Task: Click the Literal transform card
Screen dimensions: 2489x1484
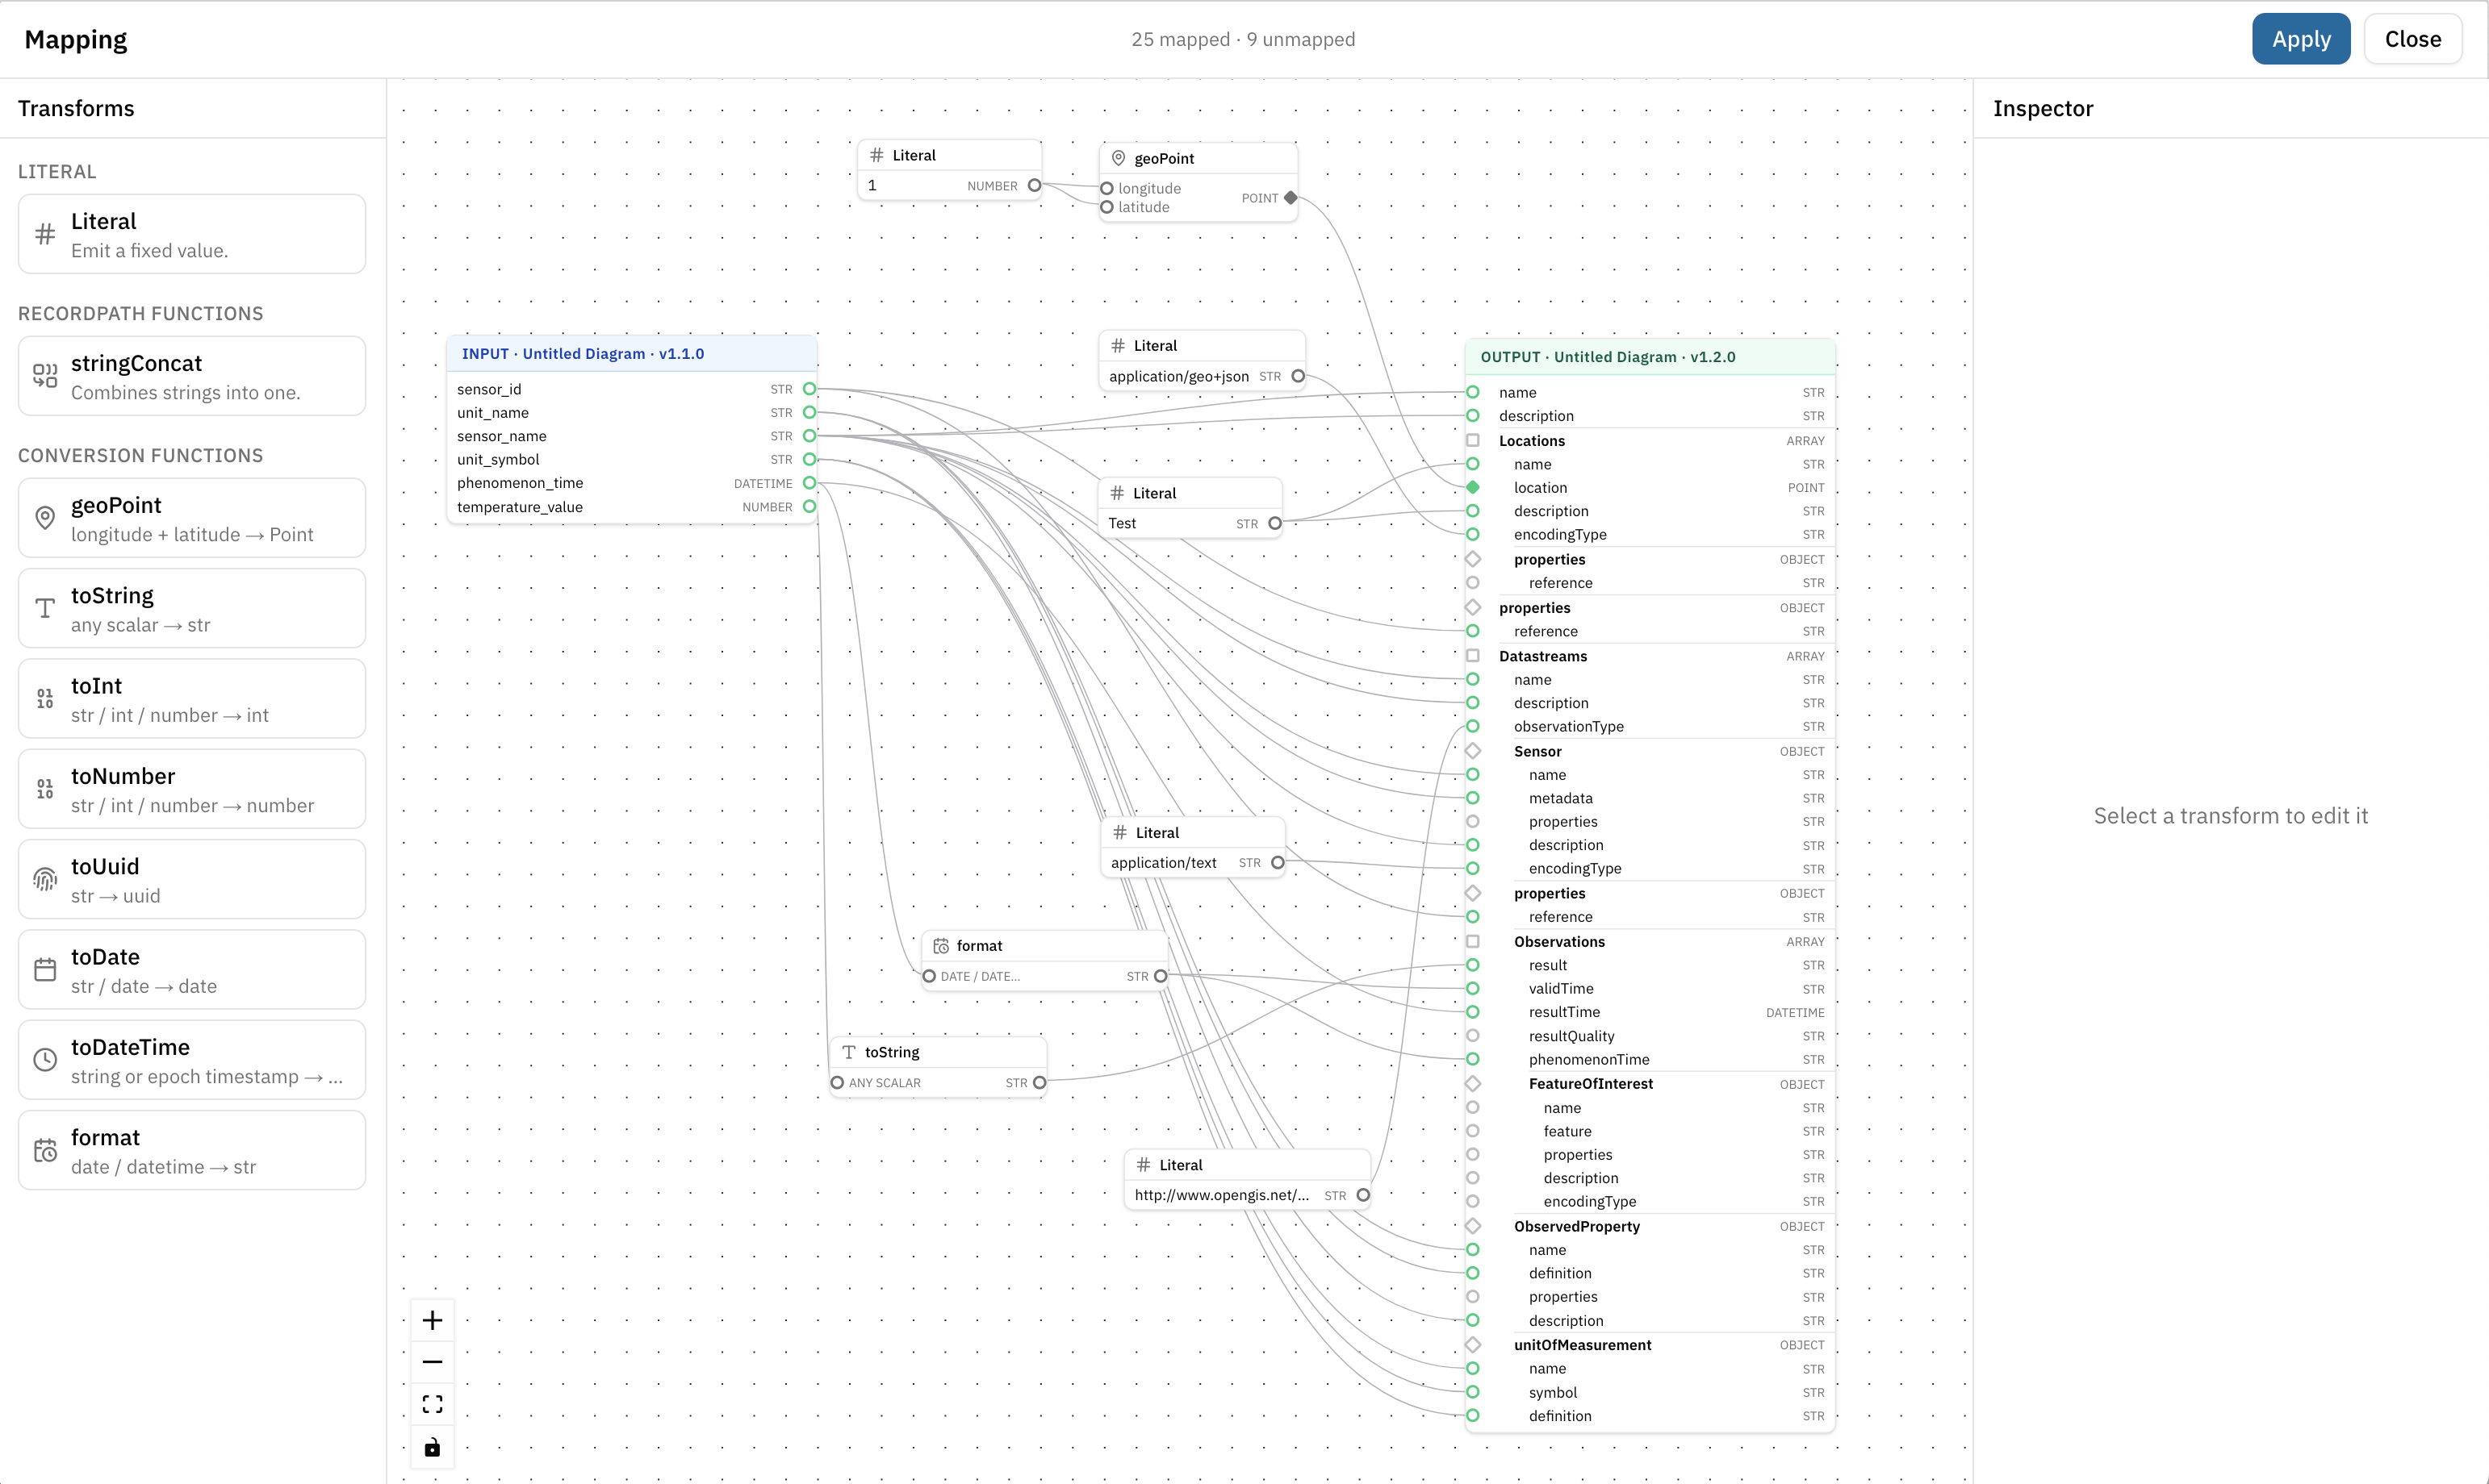Action: [x=192, y=234]
